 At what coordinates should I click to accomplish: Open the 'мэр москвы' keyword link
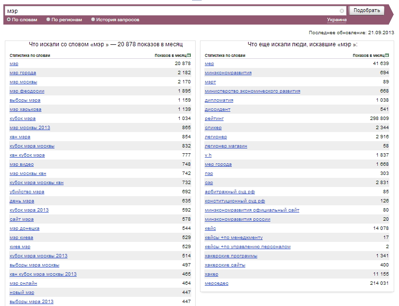[24, 82]
